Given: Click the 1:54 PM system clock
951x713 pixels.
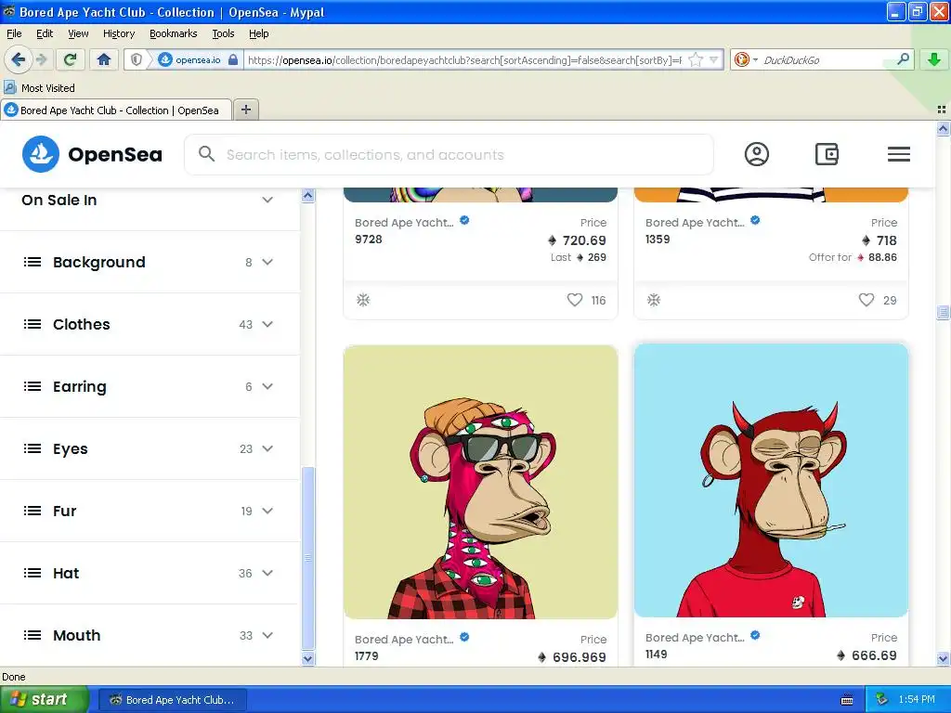Looking at the screenshot, I should click(x=917, y=700).
